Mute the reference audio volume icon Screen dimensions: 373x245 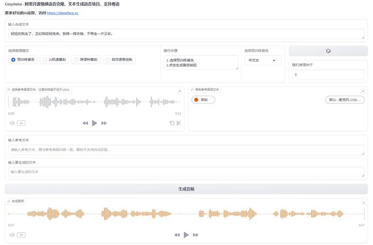click(x=12, y=123)
